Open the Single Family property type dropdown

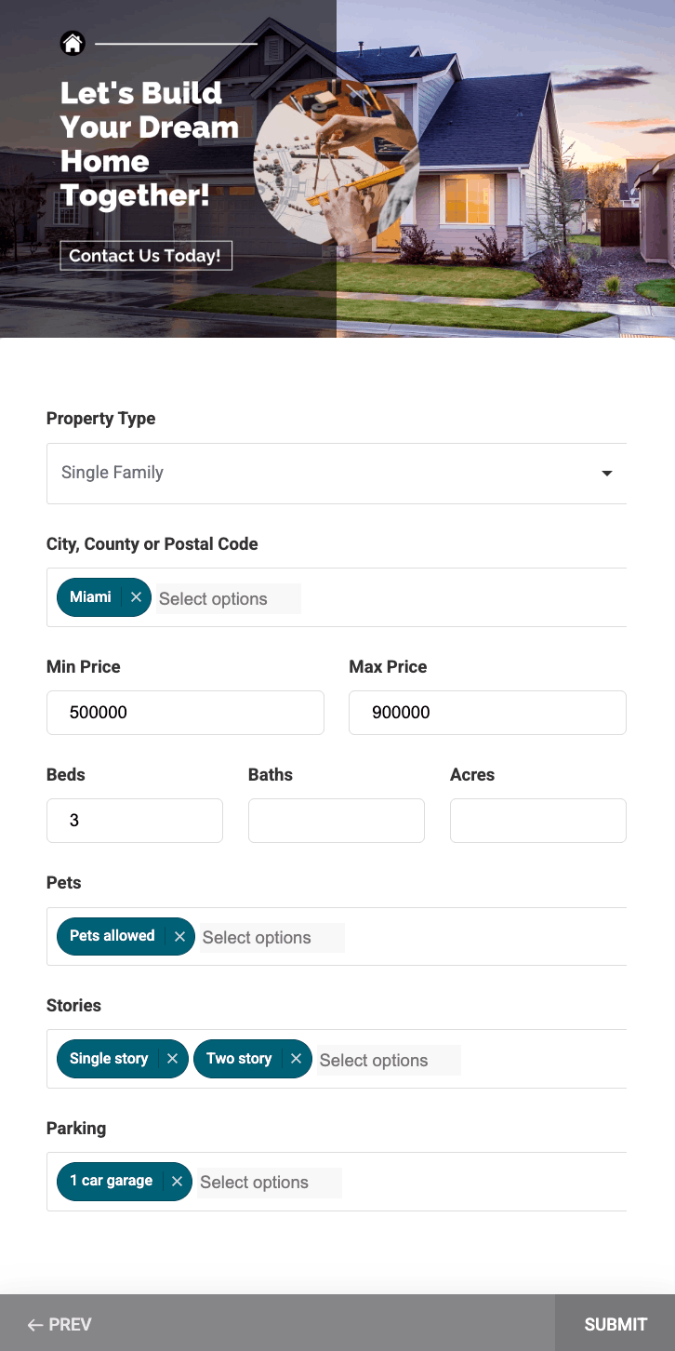(x=325, y=474)
